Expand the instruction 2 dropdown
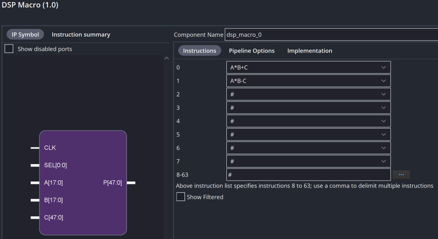This screenshot has width=438, height=239. [308, 94]
